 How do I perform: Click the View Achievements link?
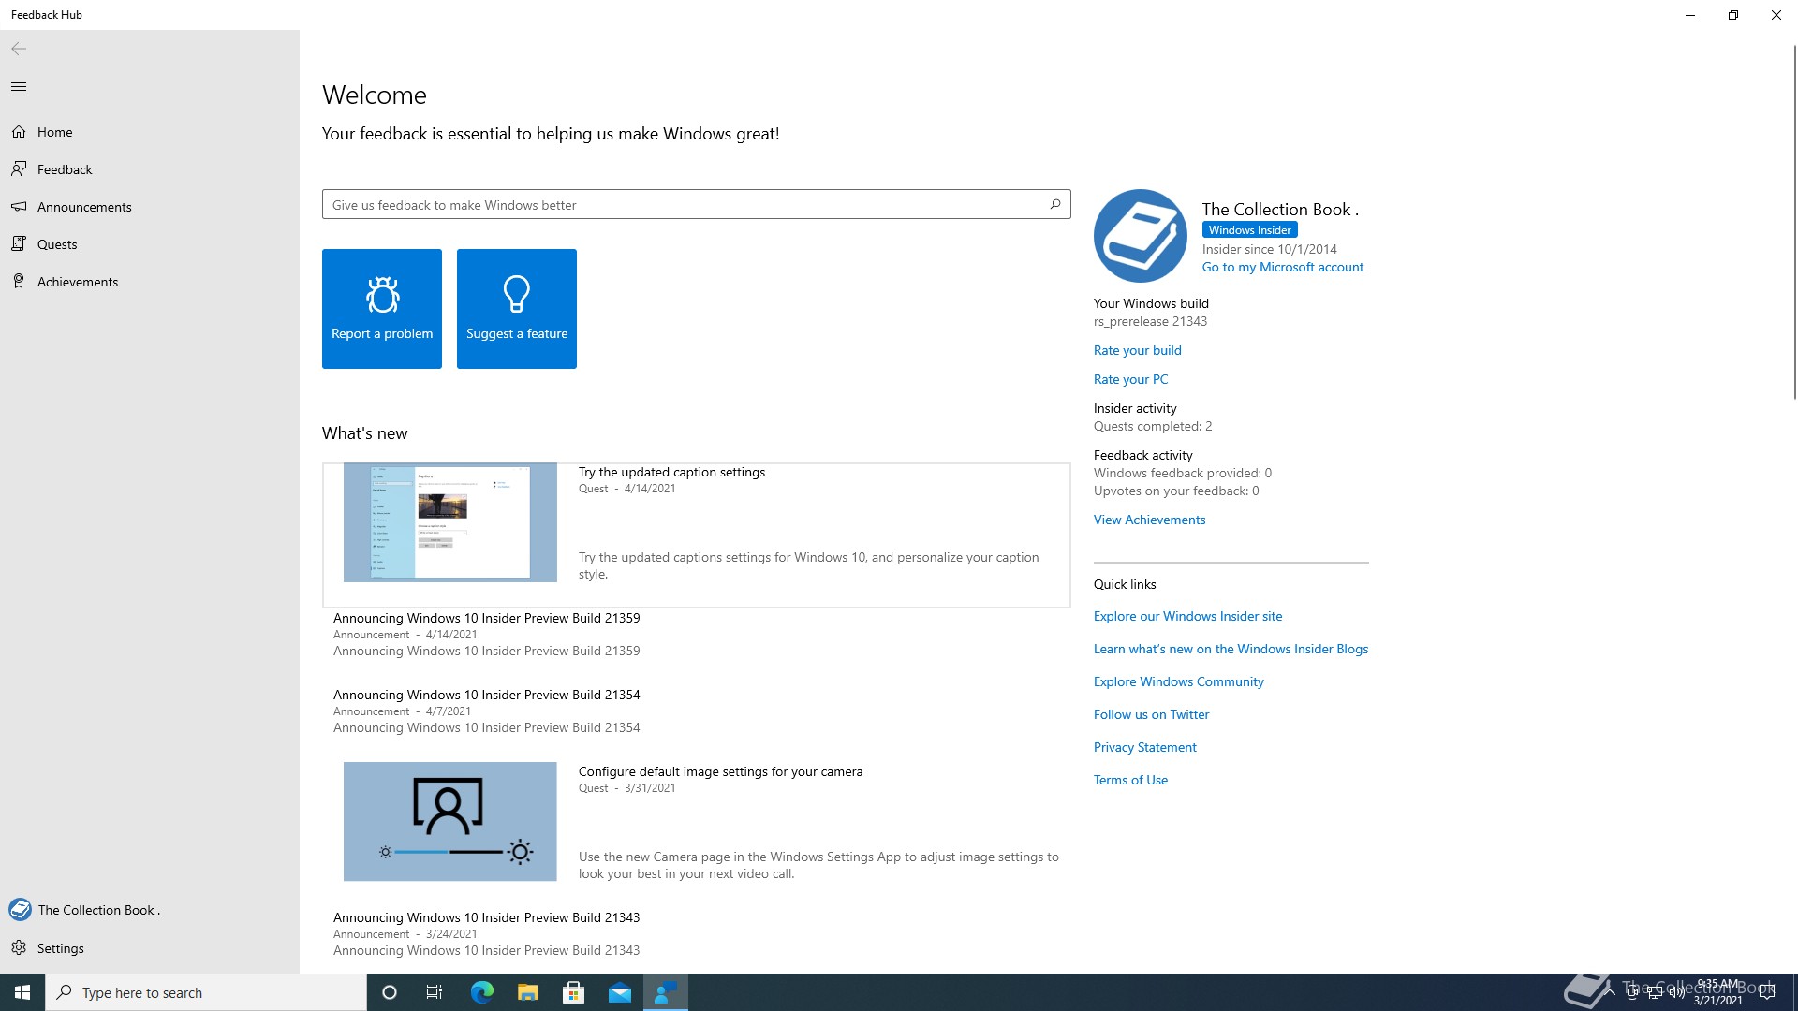click(x=1149, y=520)
